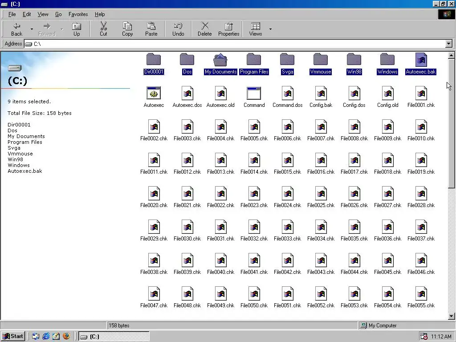Select the File0001.chk icon

421,93
